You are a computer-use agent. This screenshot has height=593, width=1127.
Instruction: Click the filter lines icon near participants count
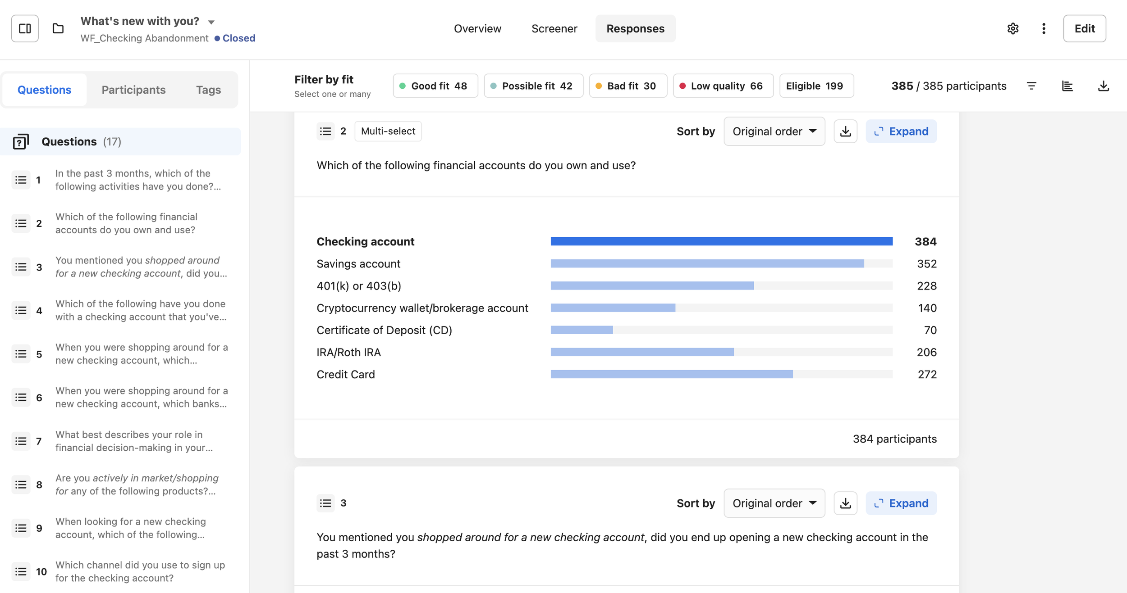(1031, 86)
